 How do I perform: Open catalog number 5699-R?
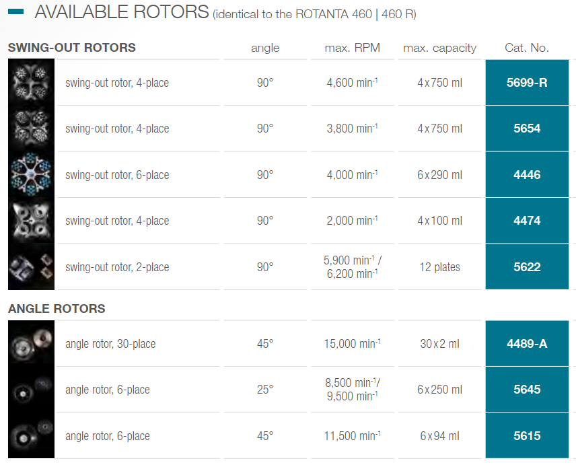pyautogui.click(x=527, y=83)
